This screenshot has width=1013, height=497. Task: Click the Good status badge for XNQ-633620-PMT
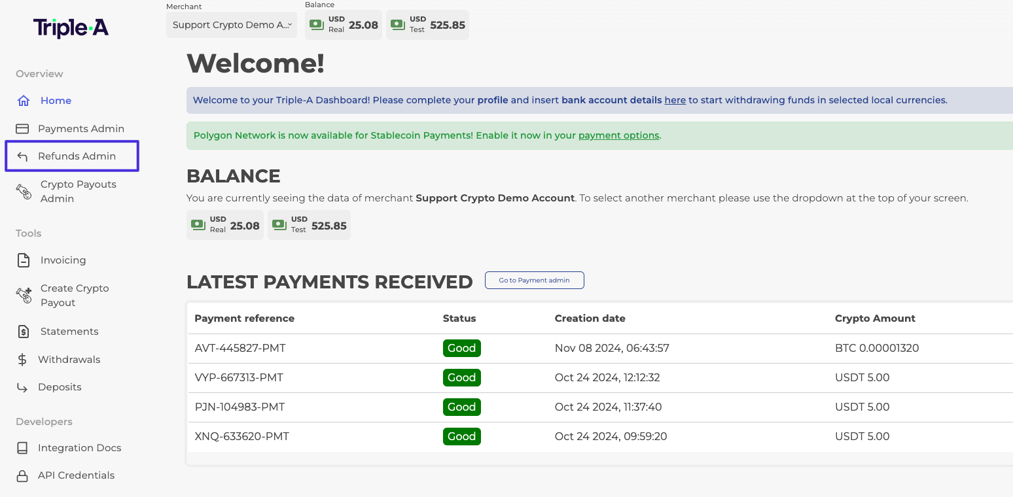462,436
